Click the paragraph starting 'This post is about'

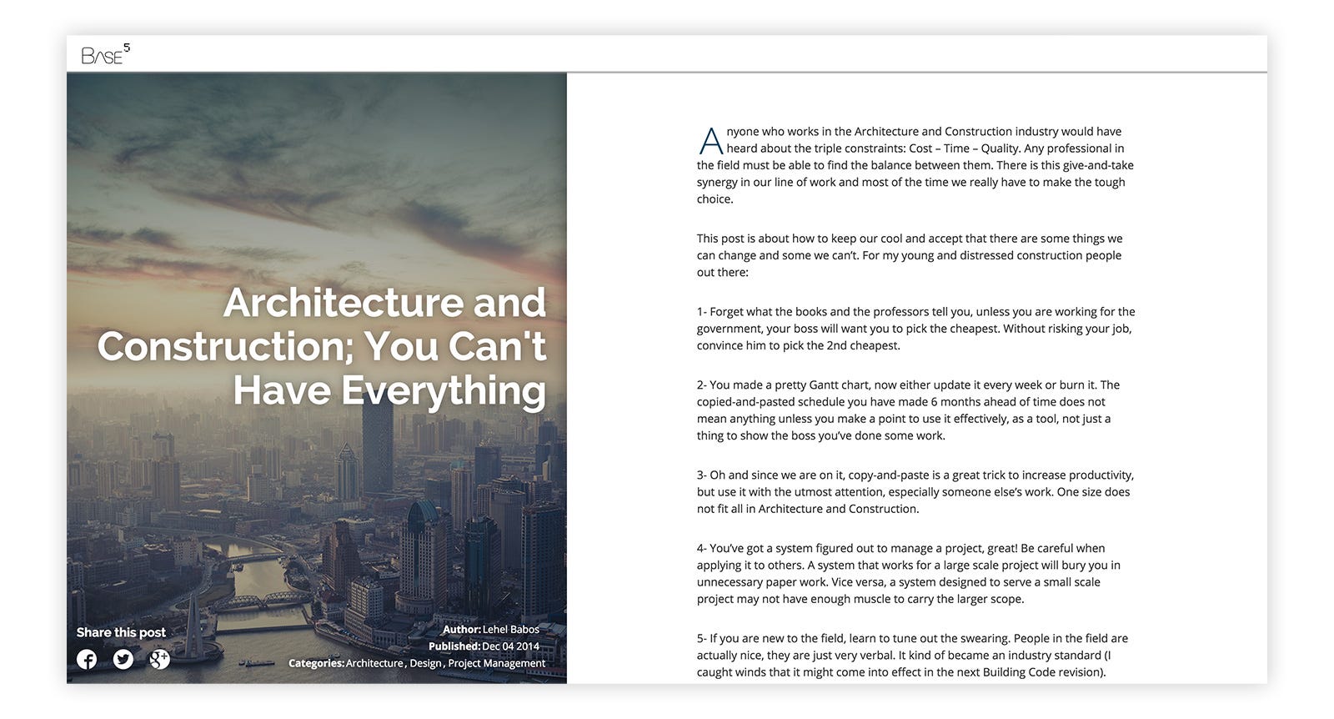tap(910, 255)
